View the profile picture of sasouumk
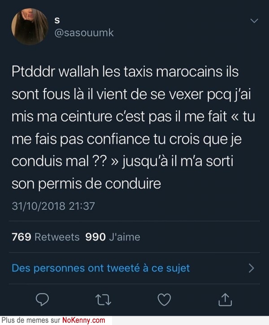The image size is (269, 325). click(x=30, y=27)
